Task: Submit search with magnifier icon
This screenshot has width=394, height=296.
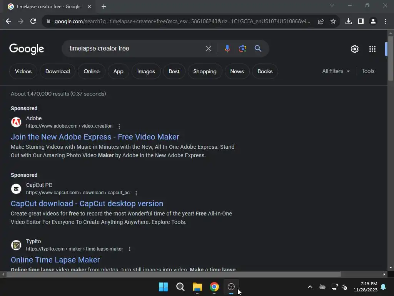Action: coord(258,49)
